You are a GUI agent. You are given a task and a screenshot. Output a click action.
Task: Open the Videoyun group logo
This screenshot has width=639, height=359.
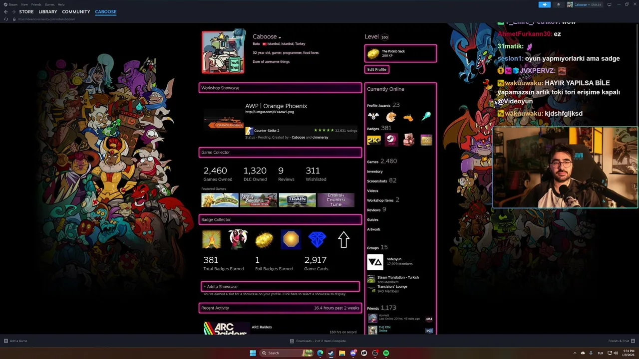click(x=375, y=262)
